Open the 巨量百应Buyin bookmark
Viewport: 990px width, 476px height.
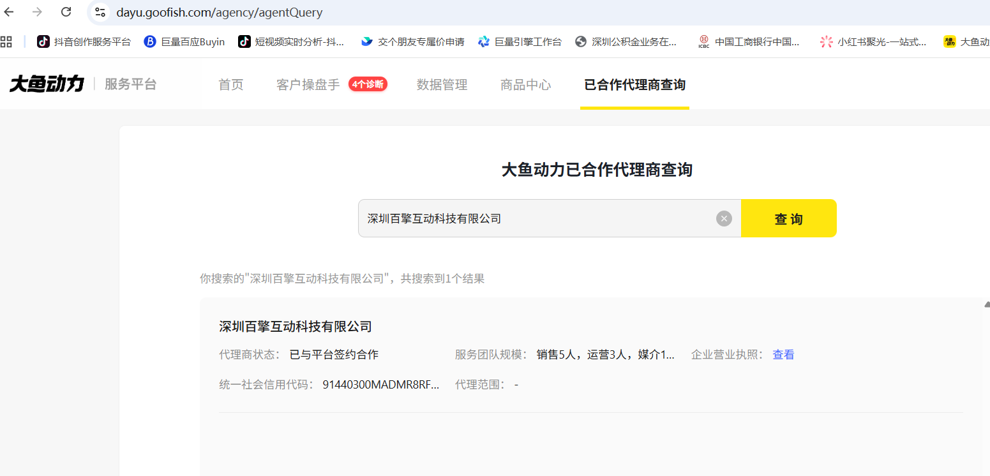click(x=184, y=42)
